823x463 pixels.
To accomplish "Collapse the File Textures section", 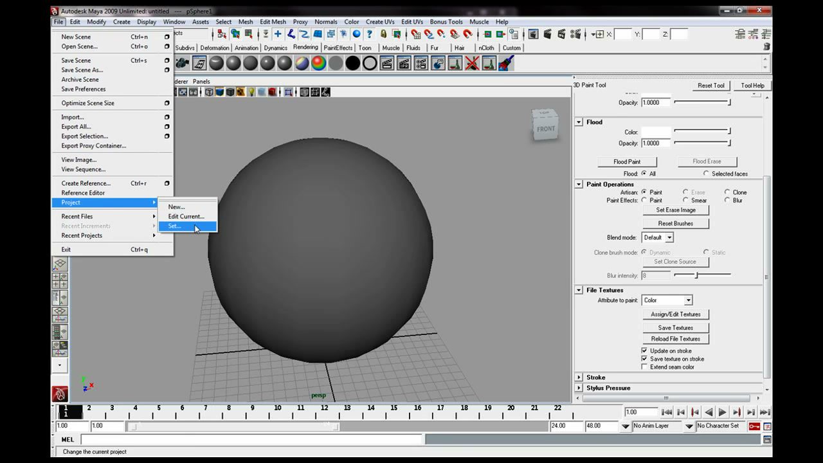I will tap(579, 290).
